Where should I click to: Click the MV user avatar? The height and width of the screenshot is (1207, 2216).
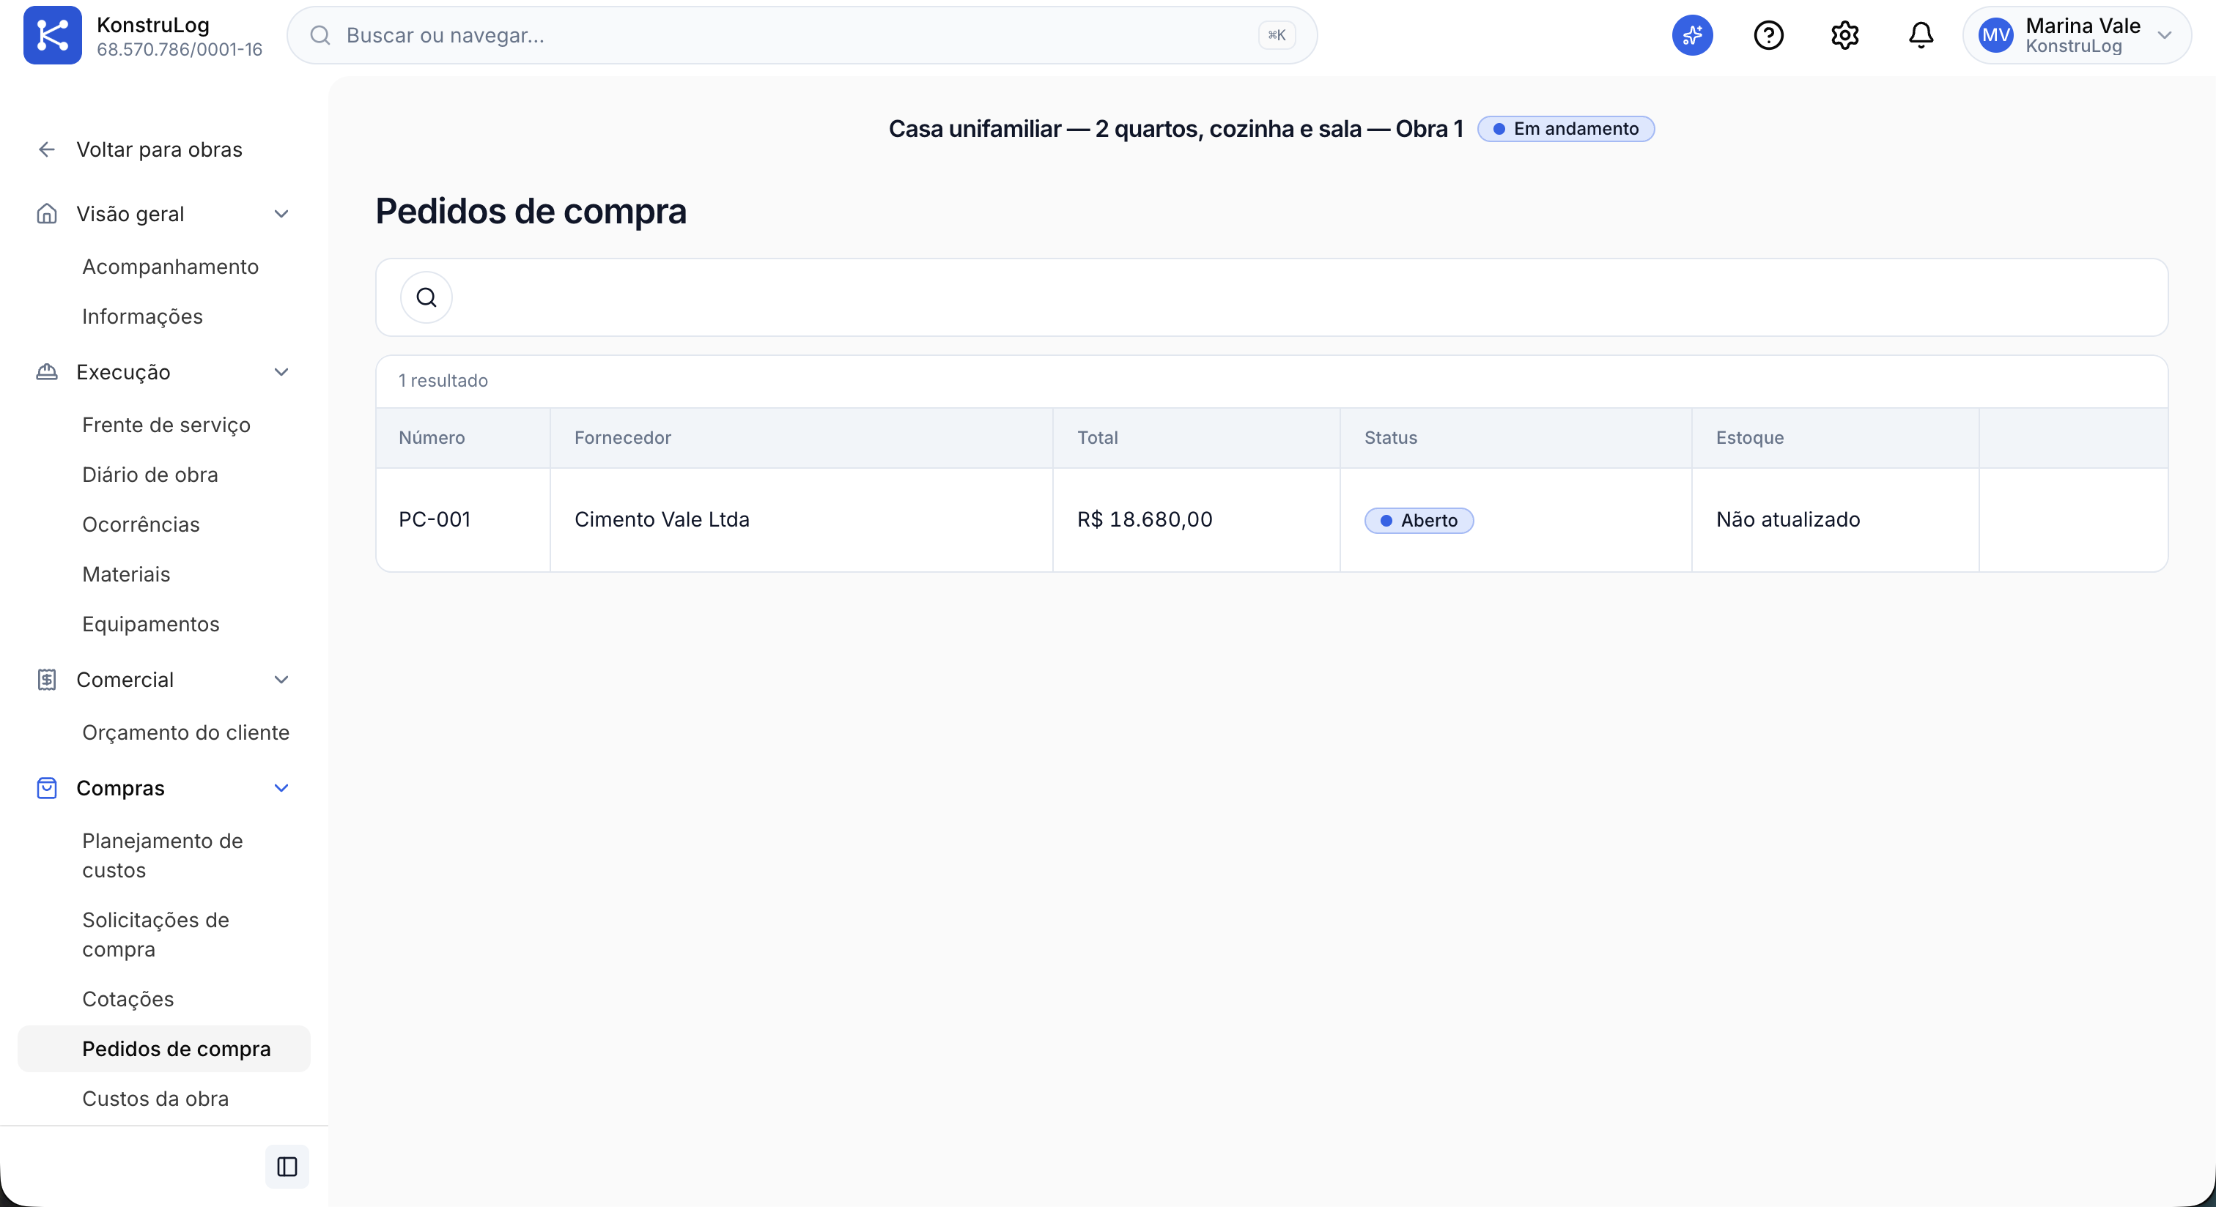(x=1995, y=35)
